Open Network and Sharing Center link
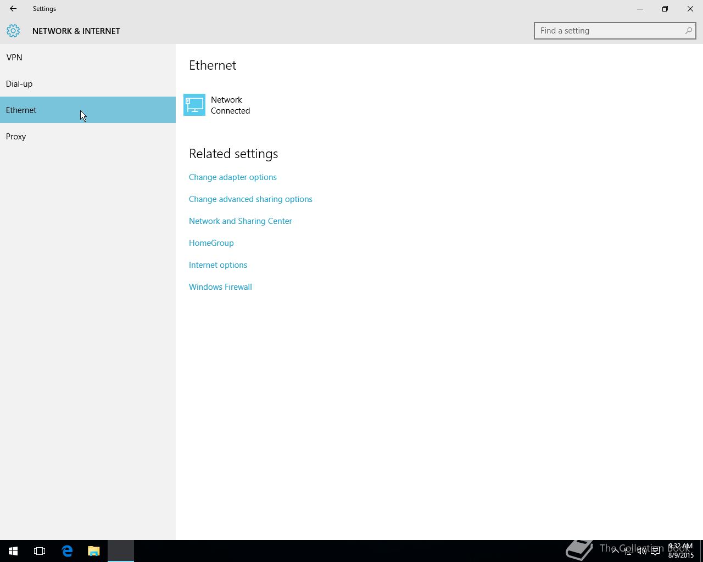This screenshot has height=562, width=703. tap(241, 221)
